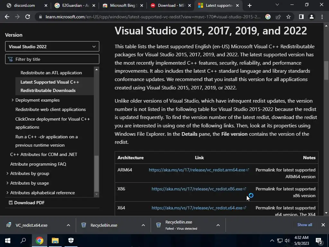
Task: Close the E2Guardian tab
Action: [x=94, y=5]
